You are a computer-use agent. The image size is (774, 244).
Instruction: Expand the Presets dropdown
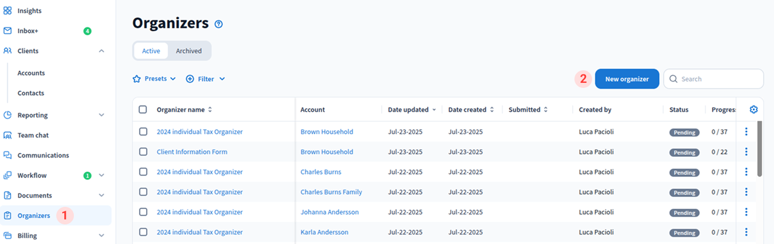point(154,79)
